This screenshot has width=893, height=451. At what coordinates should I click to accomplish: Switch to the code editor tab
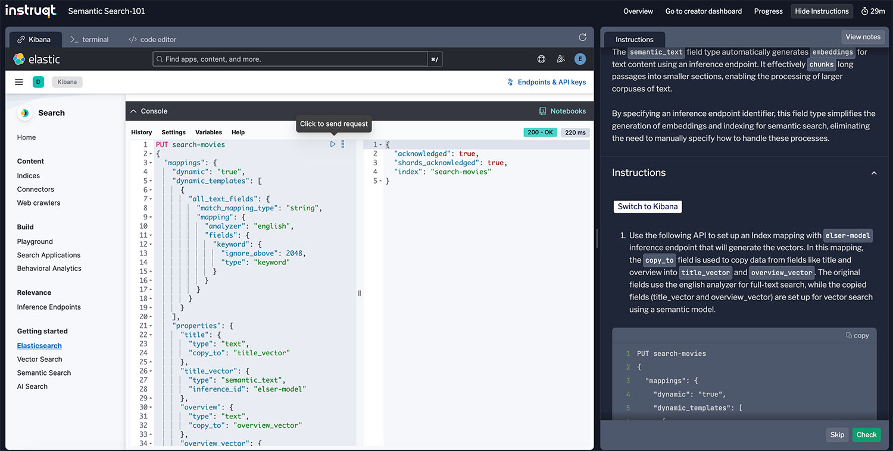coord(152,39)
